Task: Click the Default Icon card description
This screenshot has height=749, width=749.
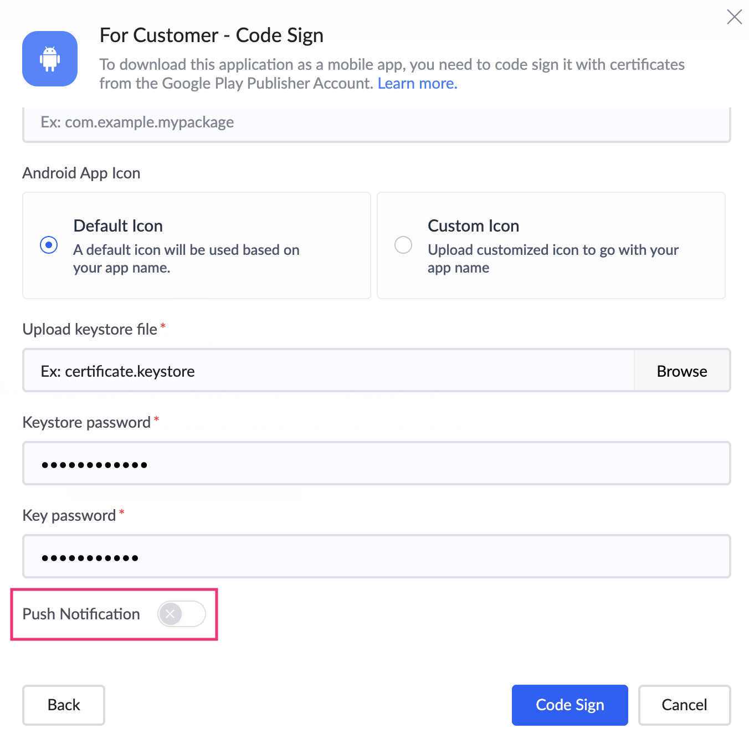Action: pos(186,259)
